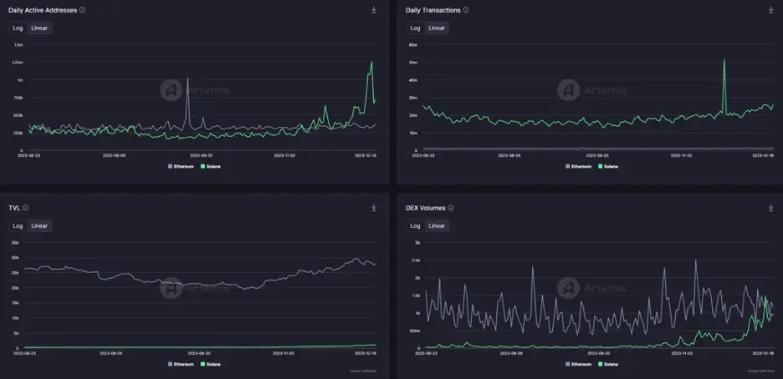The height and width of the screenshot is (379, 783).
Task: Toggle Ethereum series in TVL legend
Action: pos(181,364)
